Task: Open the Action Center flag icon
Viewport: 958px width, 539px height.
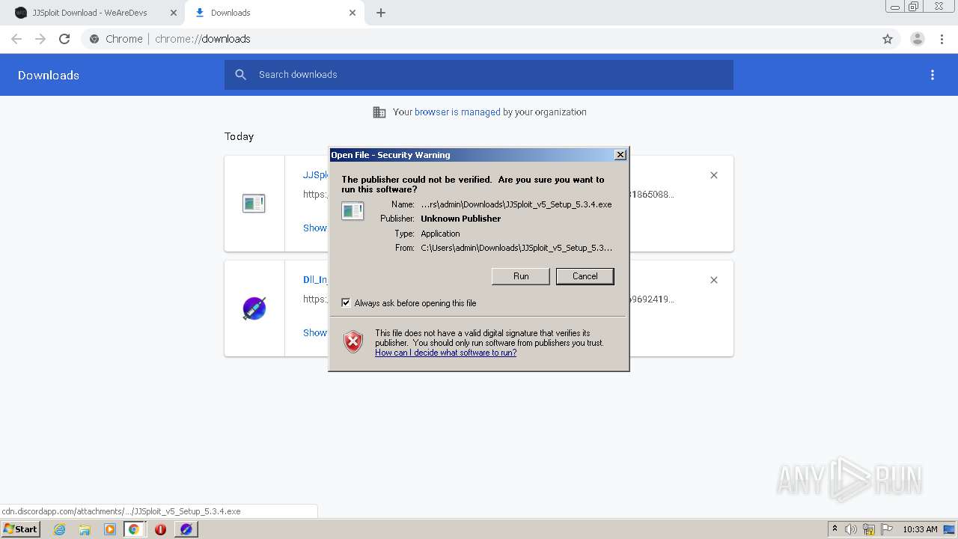Action: [887, 529]
